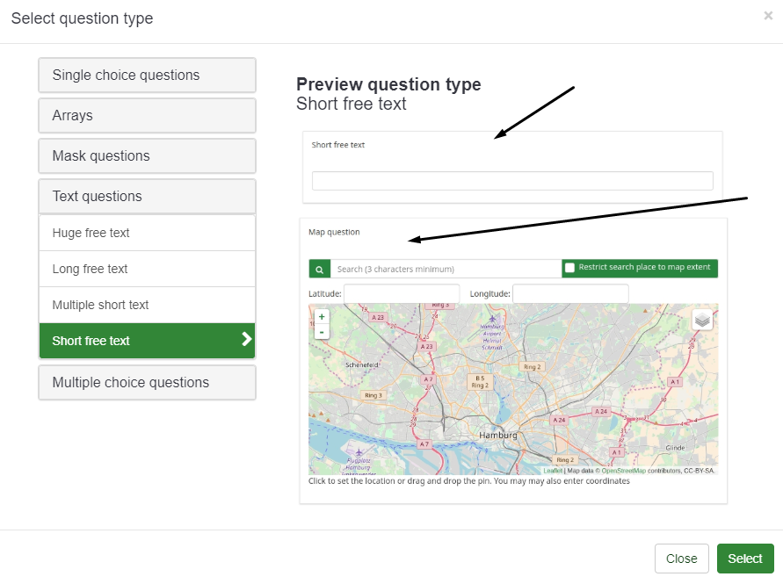Focus the map location search box
The height and width of the screenshot is (584, 783).
coord(446,269)
